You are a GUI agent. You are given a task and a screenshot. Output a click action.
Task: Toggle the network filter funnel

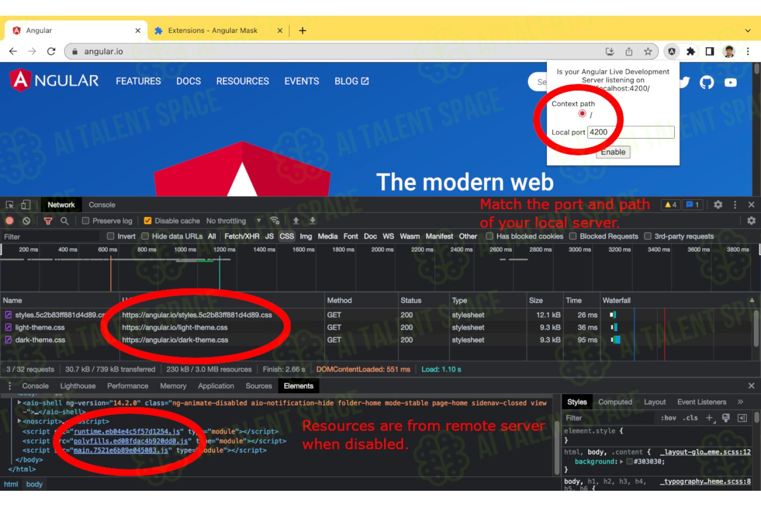(x=48, y=221)
